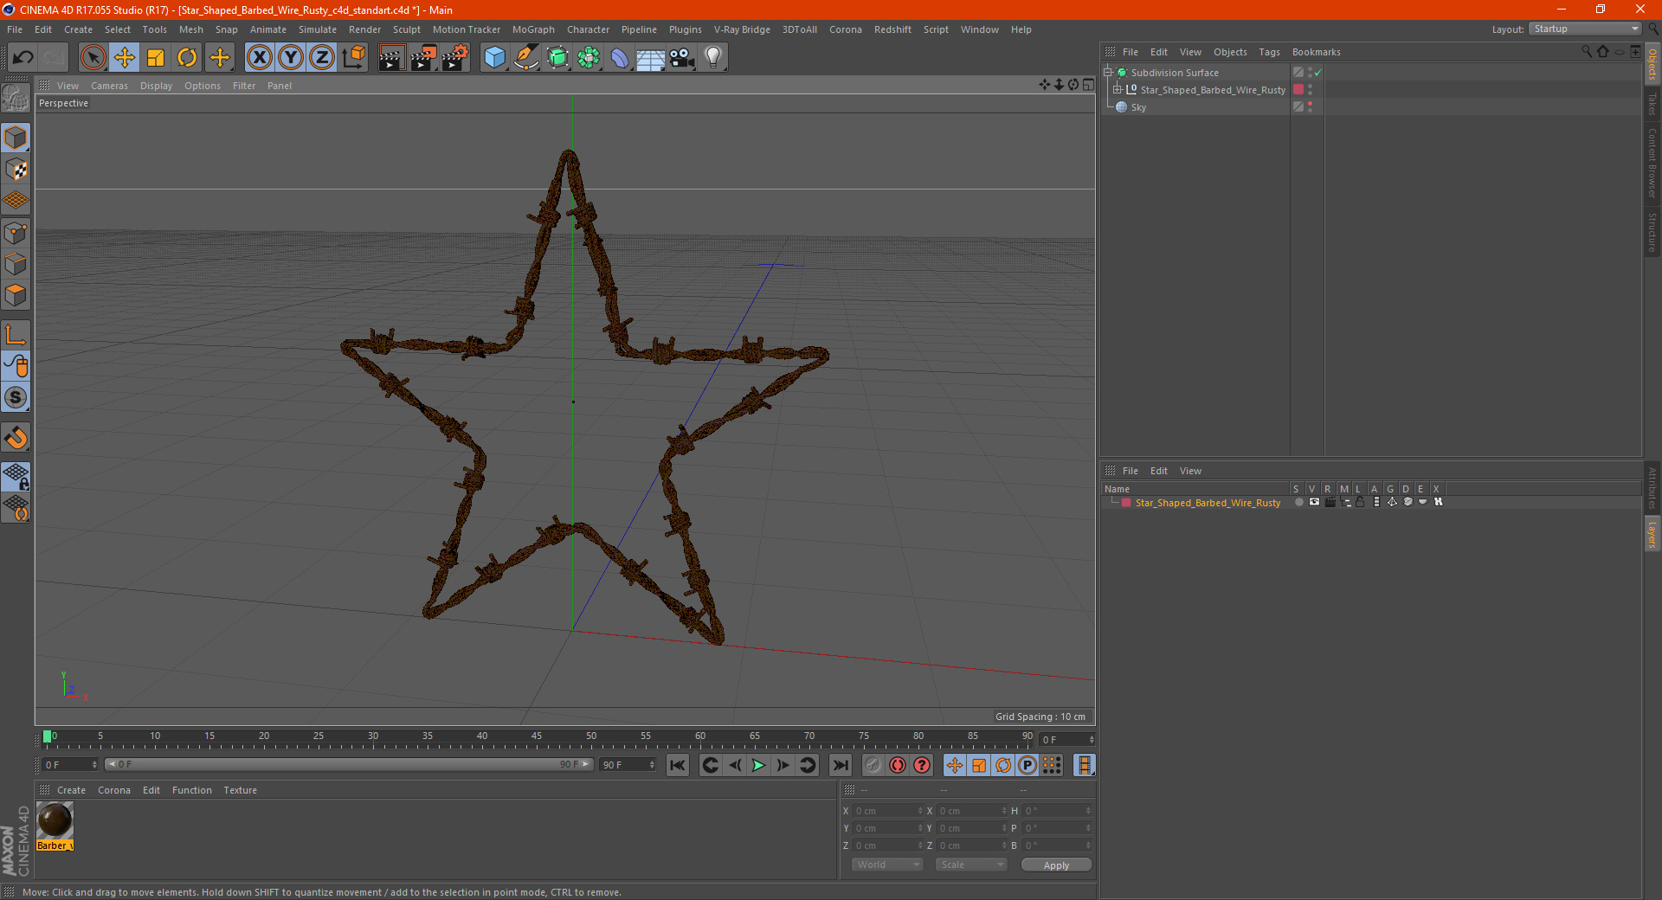
Task: Add a subdivision surface generator
Action: coord(557,58)
